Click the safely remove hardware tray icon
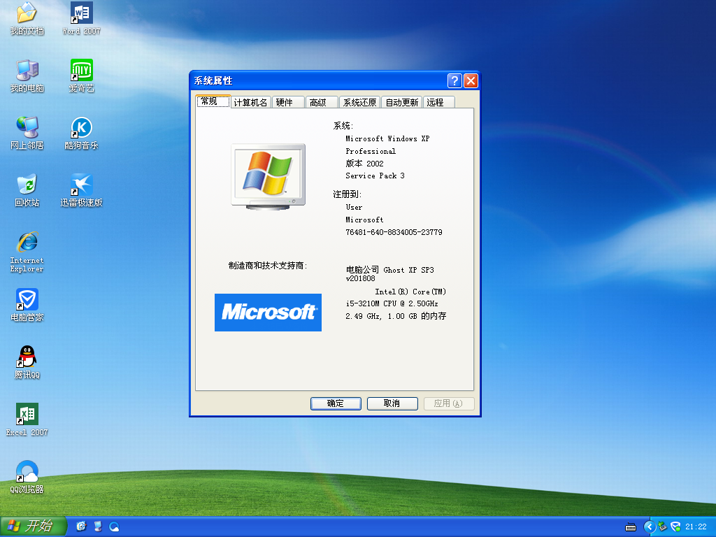The width and height of the screenshot is (716, 537). coord(662,527)
